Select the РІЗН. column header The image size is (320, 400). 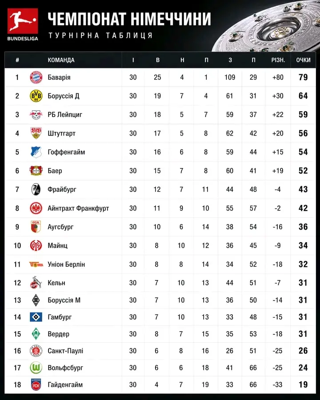coord(278,60)
